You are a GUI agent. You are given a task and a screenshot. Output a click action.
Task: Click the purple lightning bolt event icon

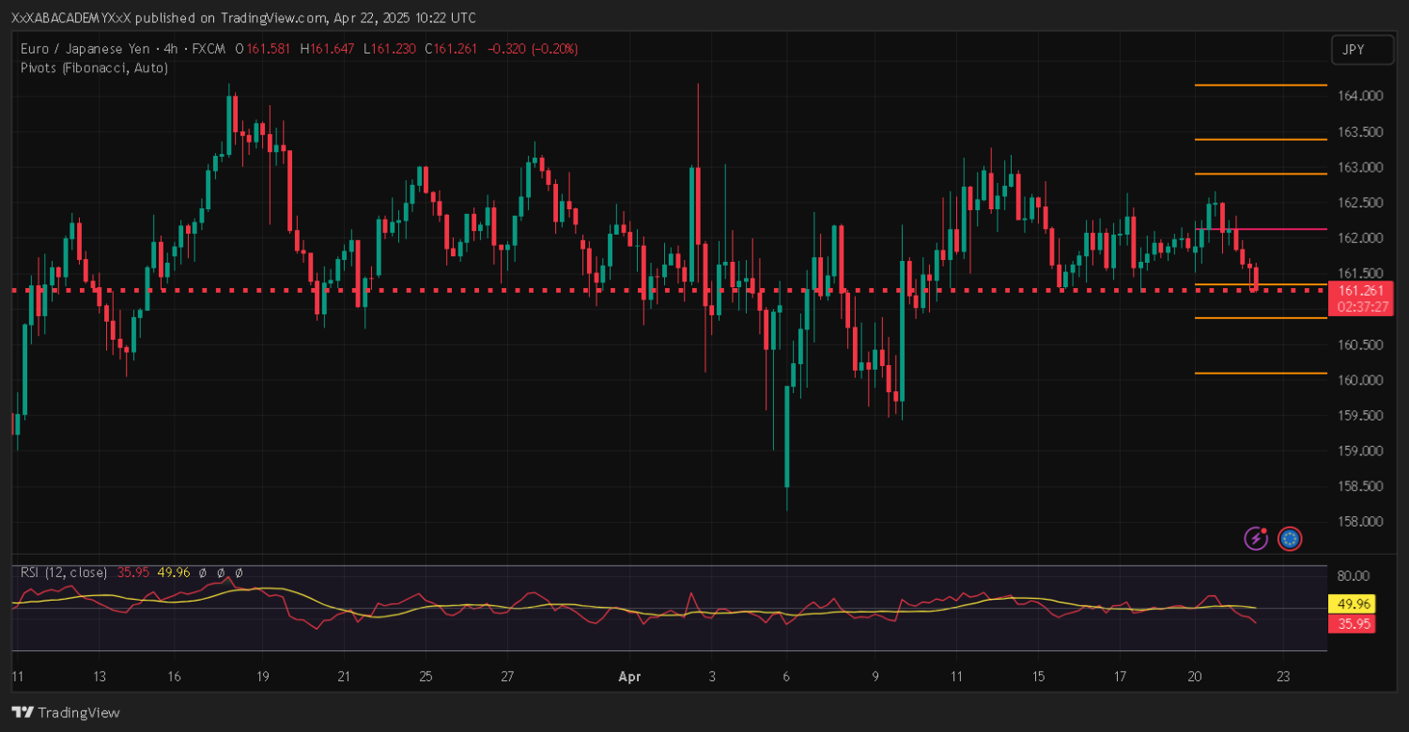1257,538
